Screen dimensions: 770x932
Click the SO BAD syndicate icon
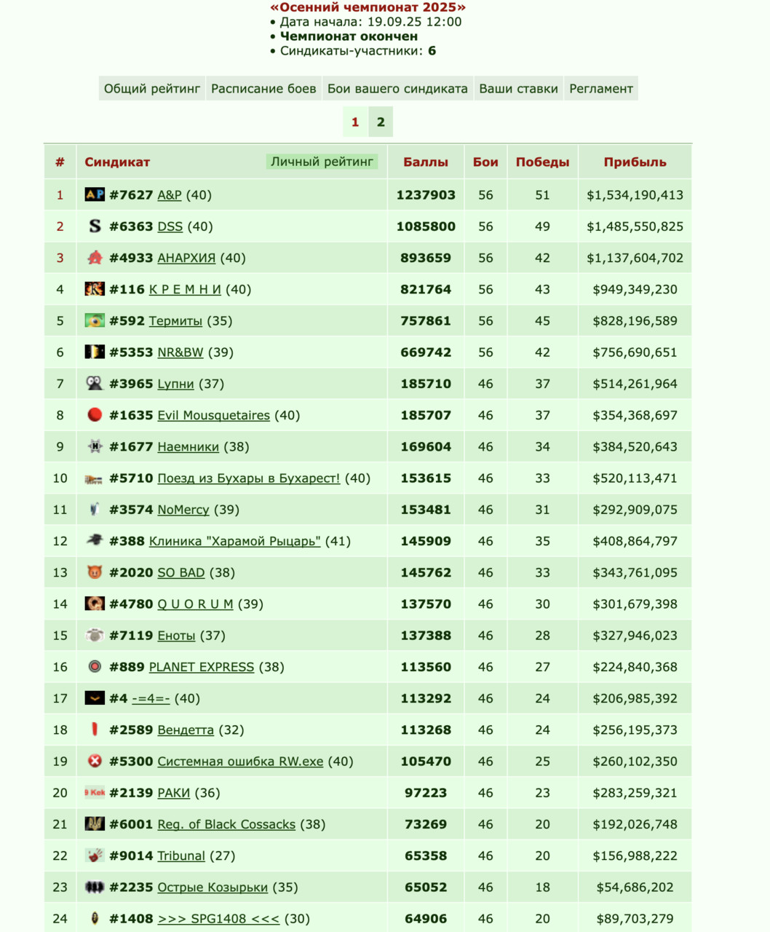pyautogui.click(x=95, y=572)
